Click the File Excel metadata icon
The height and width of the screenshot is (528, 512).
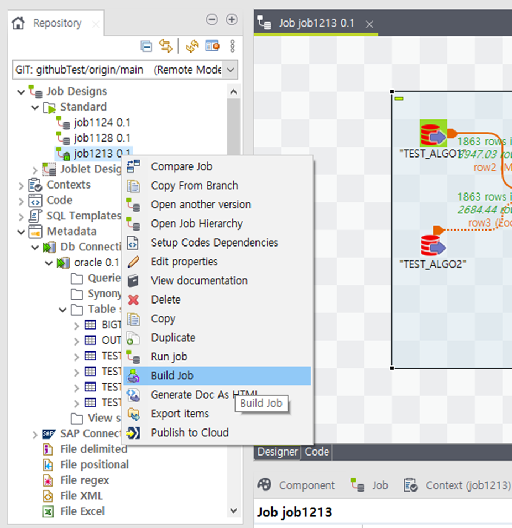pyautogui.click(x=48, y=511)
